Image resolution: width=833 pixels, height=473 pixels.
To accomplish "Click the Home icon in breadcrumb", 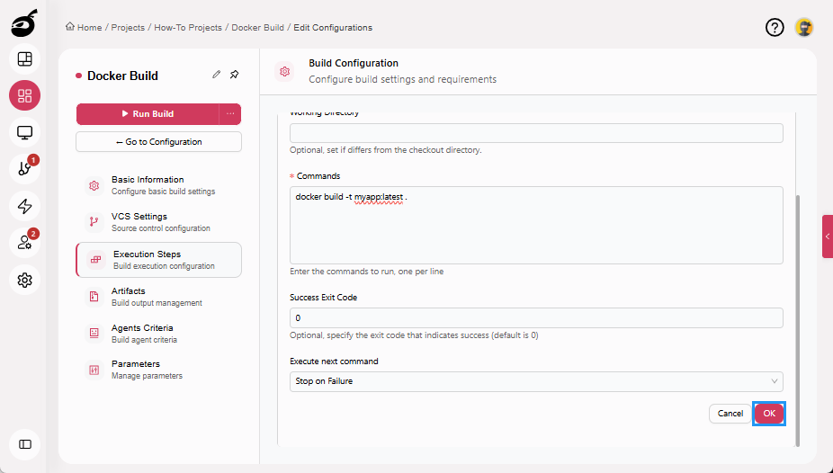I will (69, 27).
